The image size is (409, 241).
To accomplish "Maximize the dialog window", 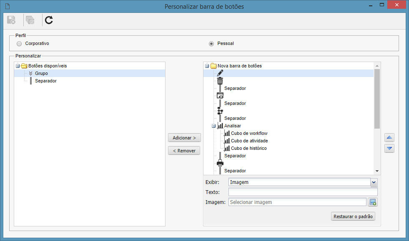I will 382,5.
